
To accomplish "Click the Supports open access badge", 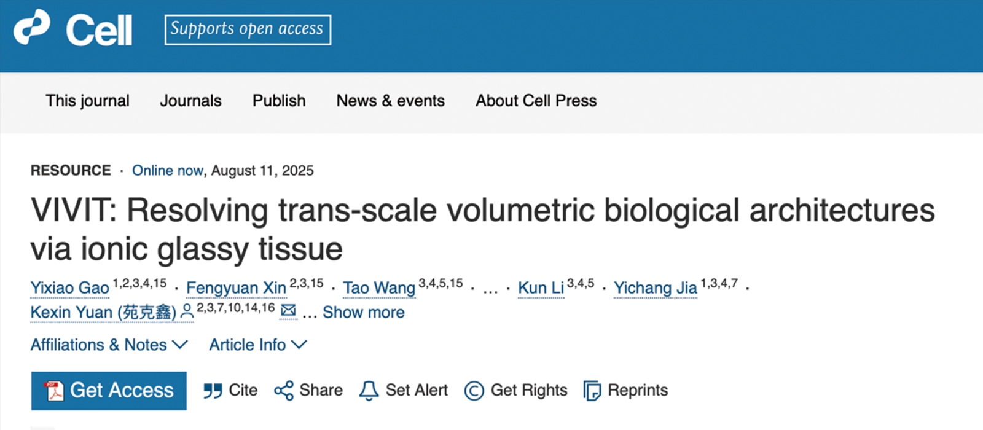I will point(248,29).
